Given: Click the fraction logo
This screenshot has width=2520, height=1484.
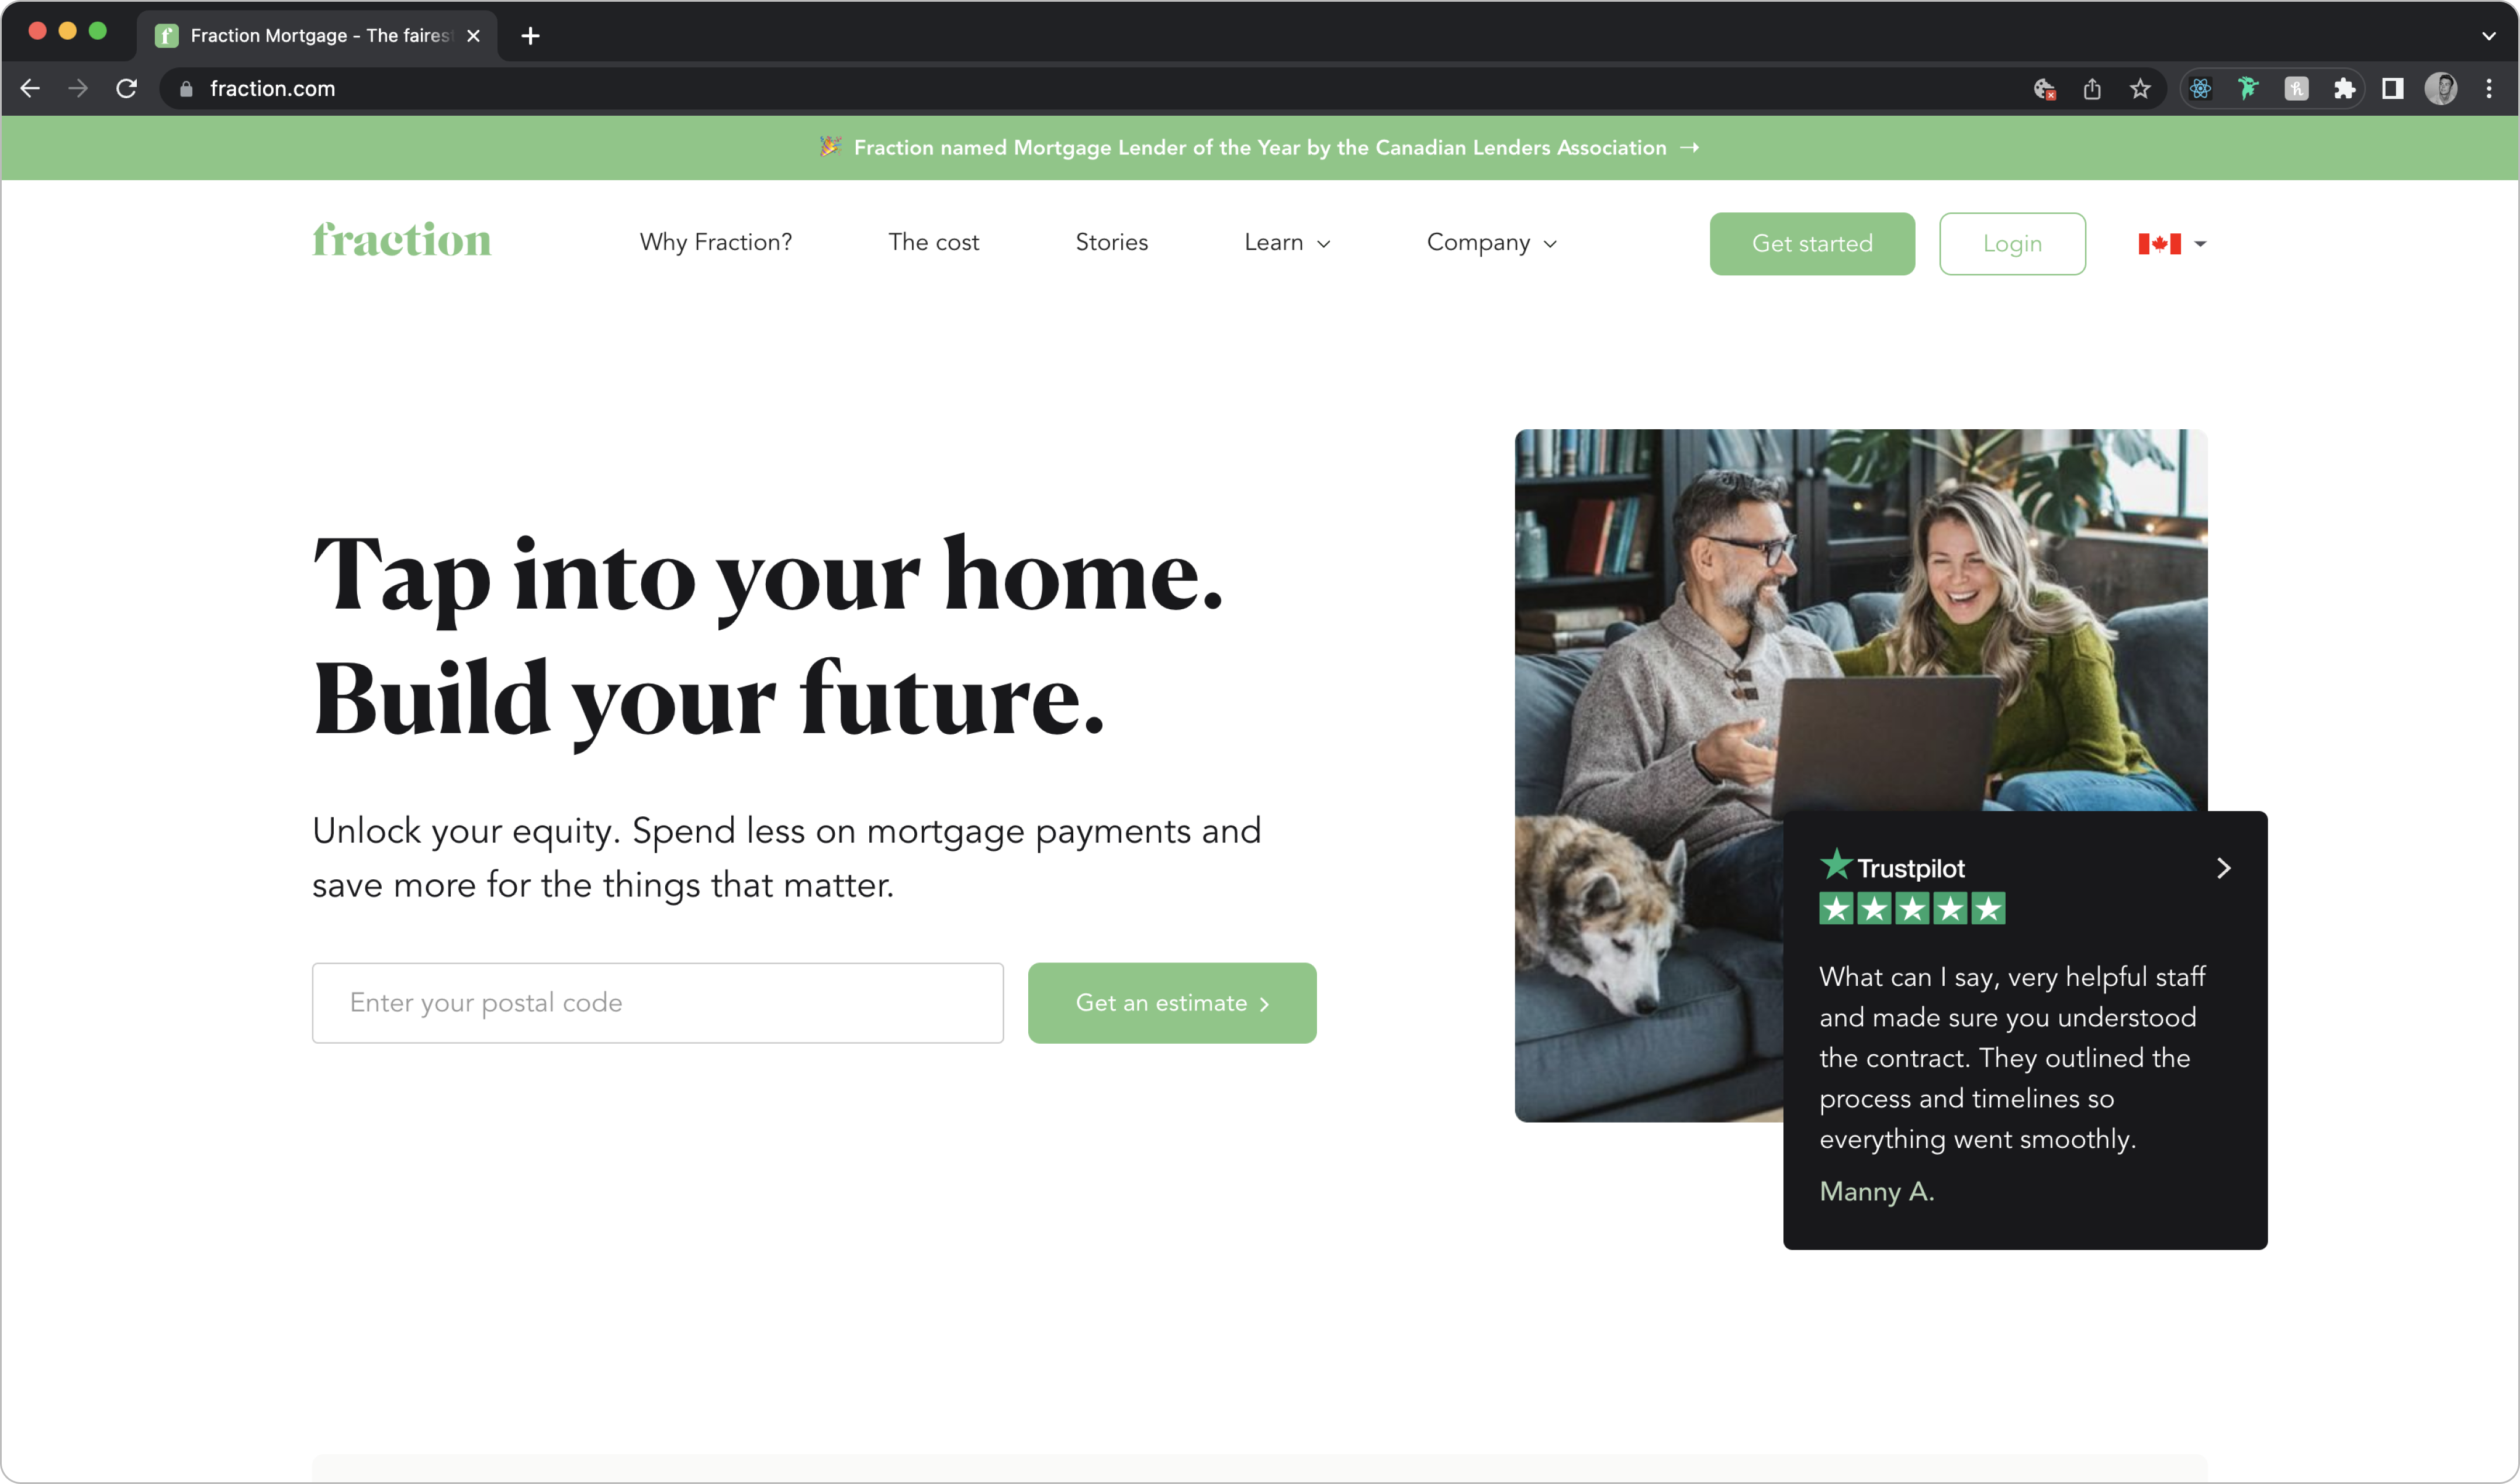Looking at the screenshot, I should 402,240.
